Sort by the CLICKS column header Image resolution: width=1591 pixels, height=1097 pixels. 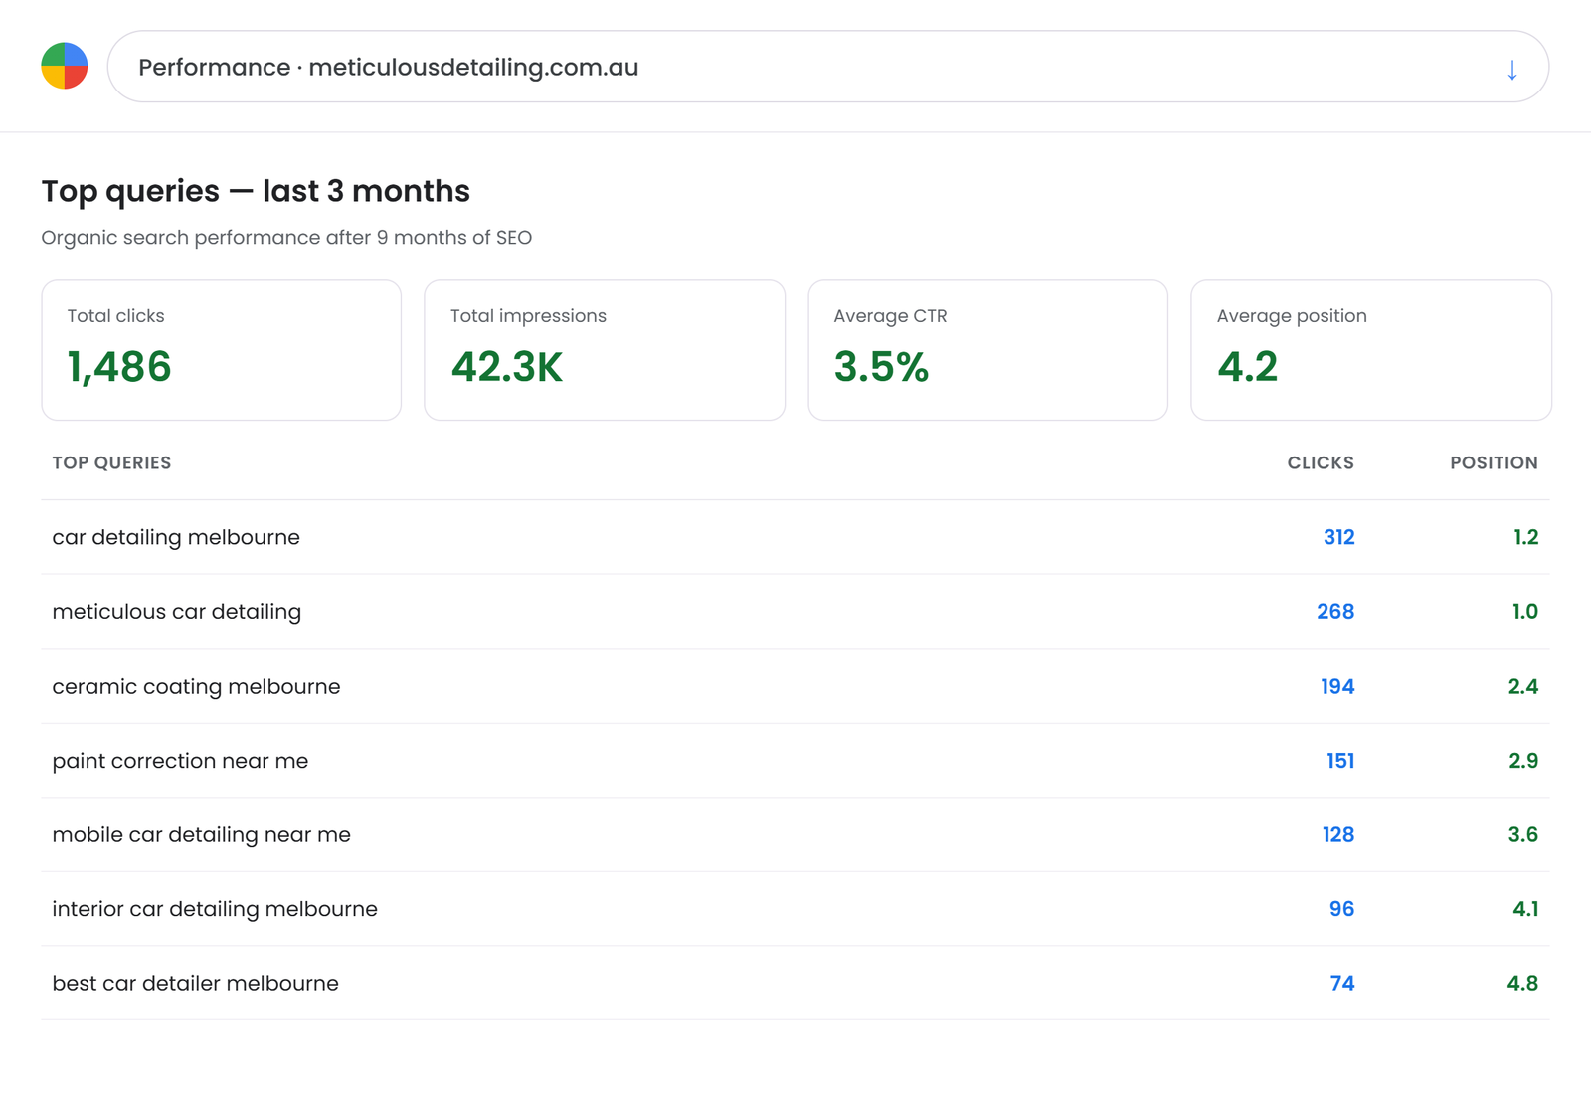[x=1321, y=462]
